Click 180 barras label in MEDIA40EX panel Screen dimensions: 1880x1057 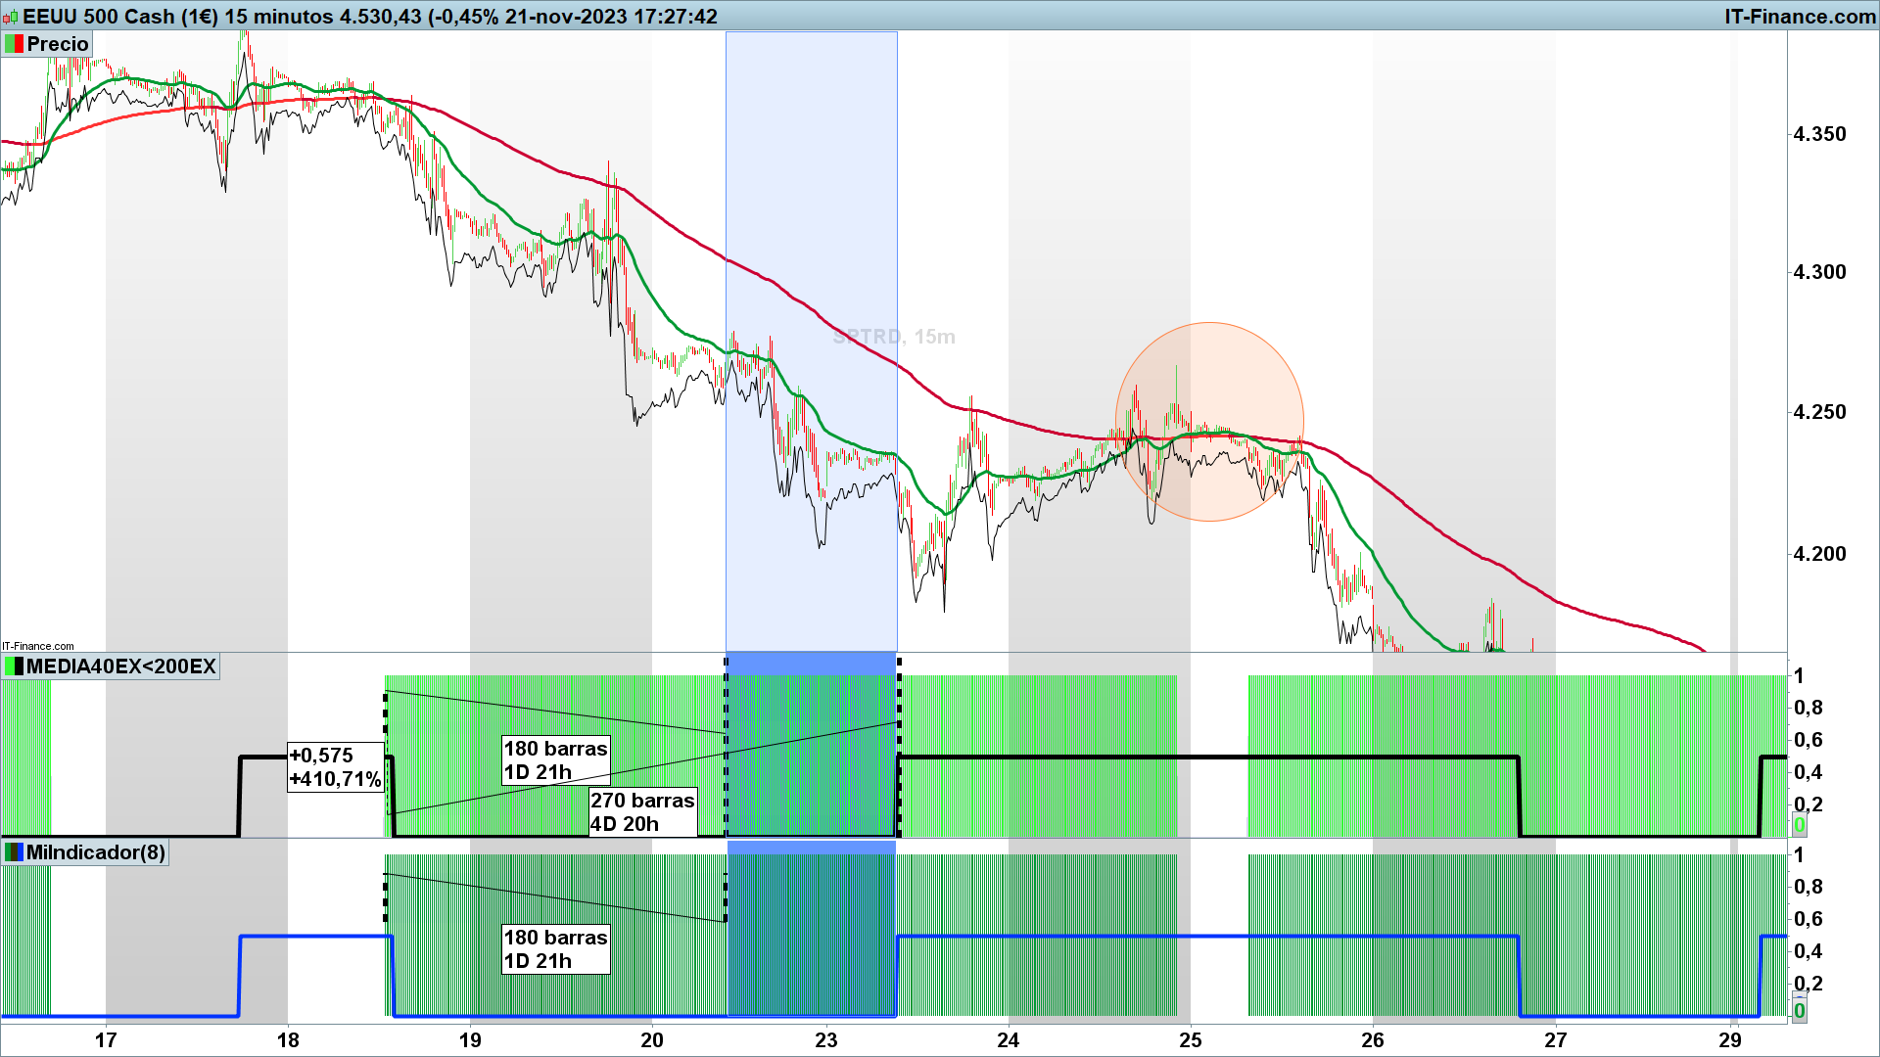(x=555, y=760)
